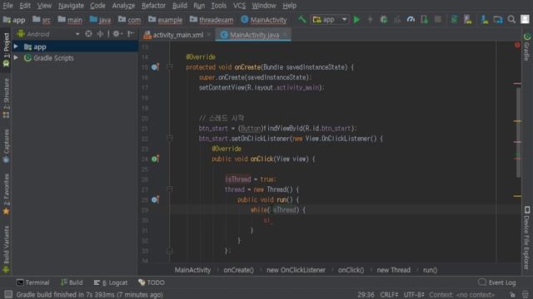Screen dimensions: 533x299
Task: Expand the app tree node
Action: (x=16, y=47)
